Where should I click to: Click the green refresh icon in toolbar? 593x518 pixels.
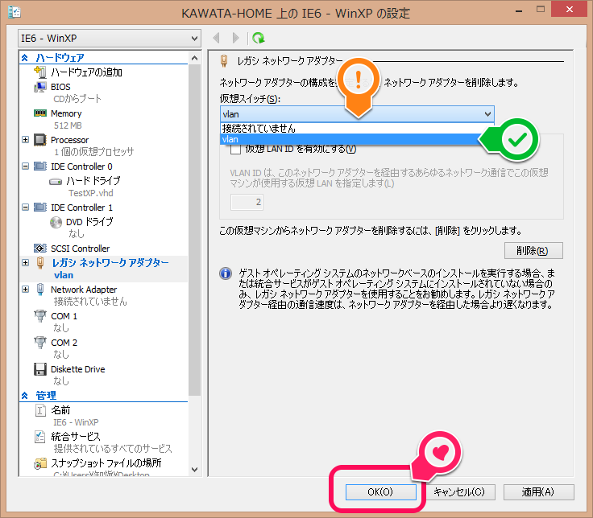coord(259,38)
